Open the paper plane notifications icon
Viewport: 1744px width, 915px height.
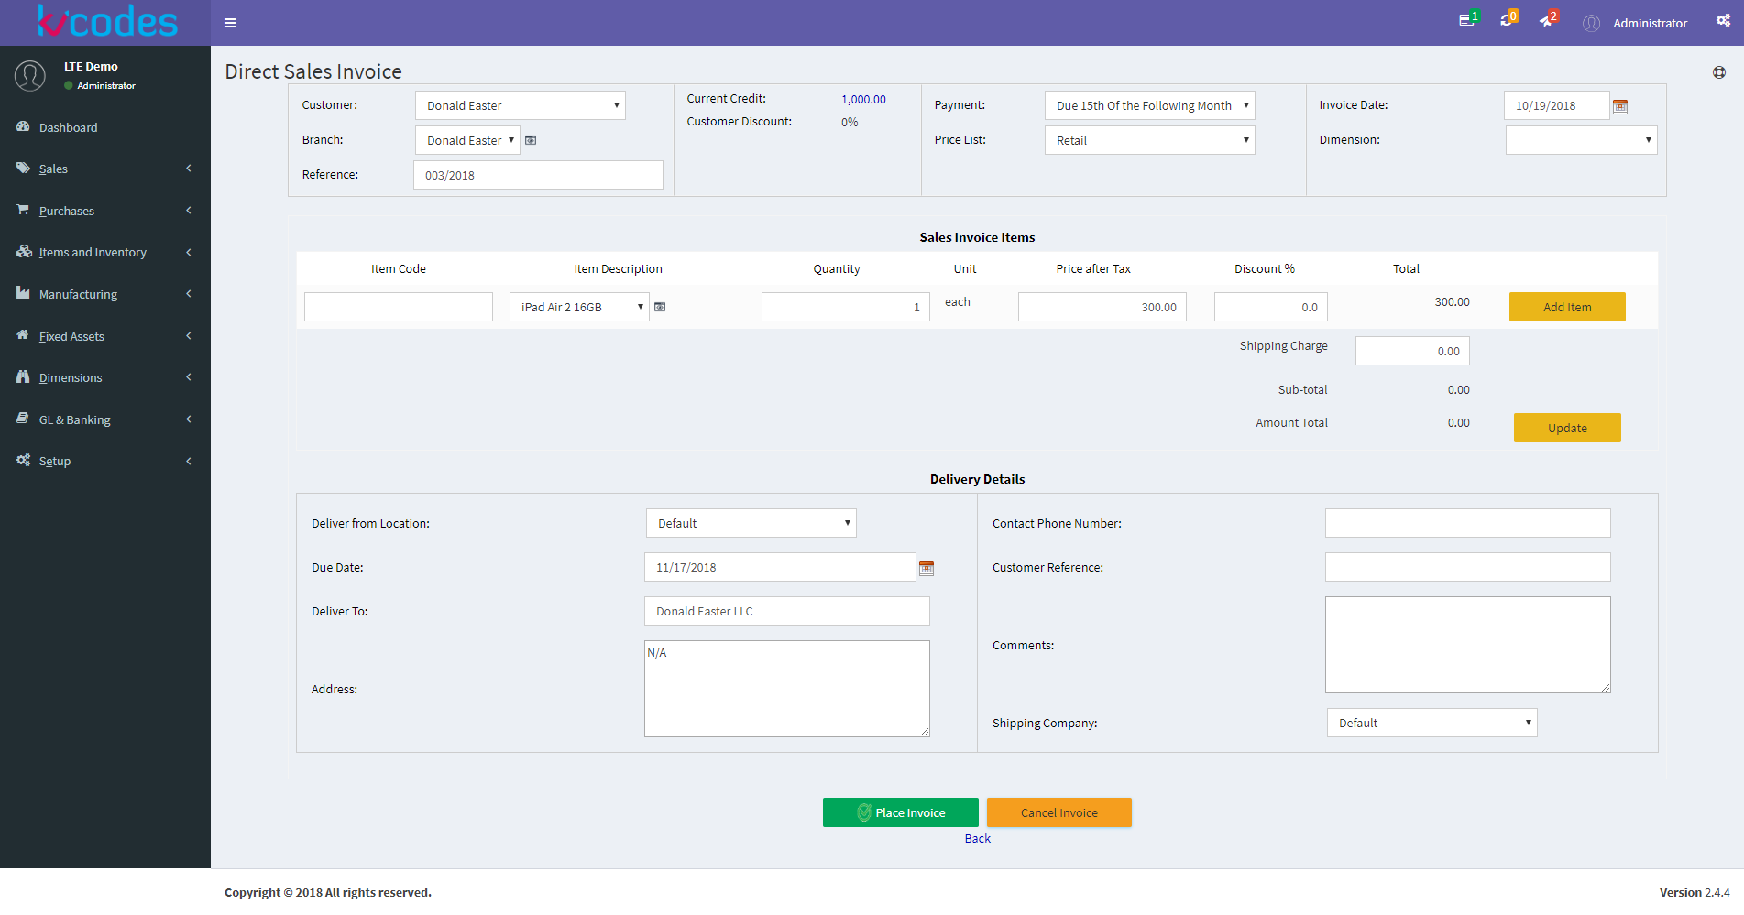(1546, 20)
